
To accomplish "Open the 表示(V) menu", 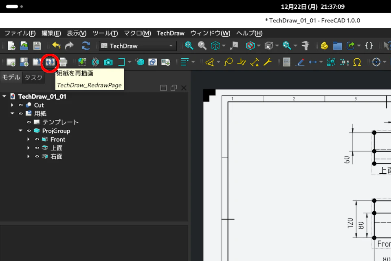I will tap(77, 33).
